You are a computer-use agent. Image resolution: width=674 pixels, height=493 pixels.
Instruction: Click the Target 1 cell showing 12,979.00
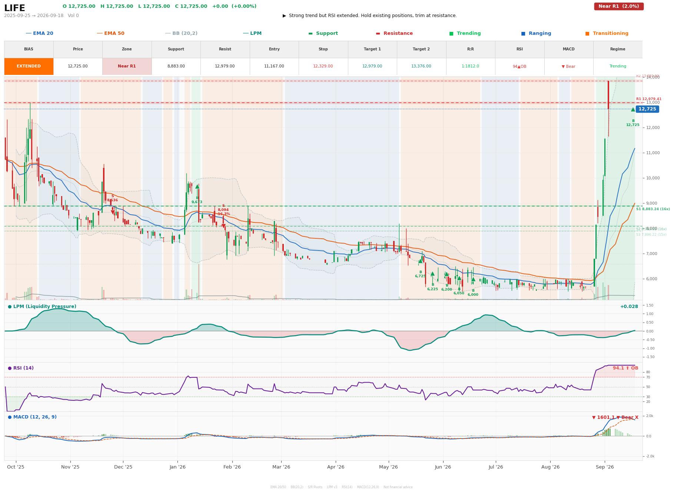(372, 66)
